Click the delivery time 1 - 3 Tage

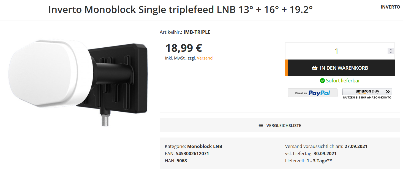point(319,161)
